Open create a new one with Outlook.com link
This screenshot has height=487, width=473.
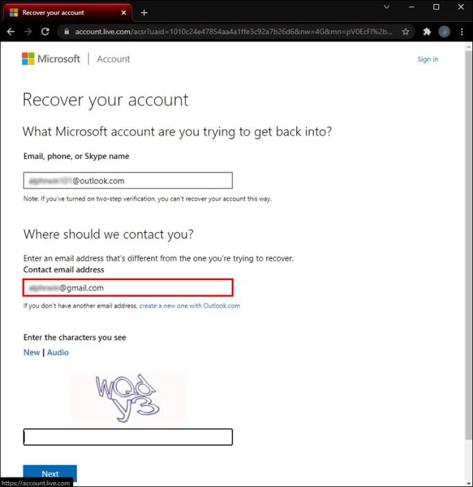[x=189, y=305]
